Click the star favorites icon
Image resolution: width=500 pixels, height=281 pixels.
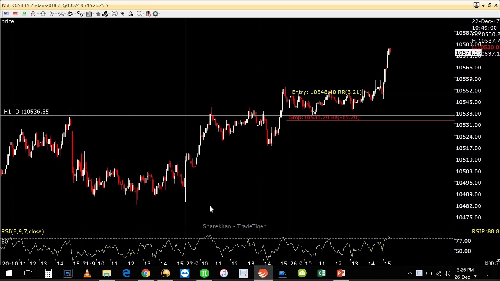point(98,14)
